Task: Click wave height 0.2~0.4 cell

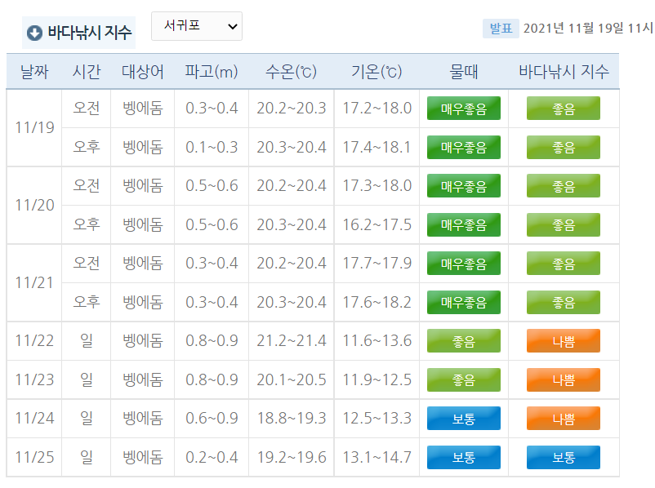Action: (x=212, y=458)
